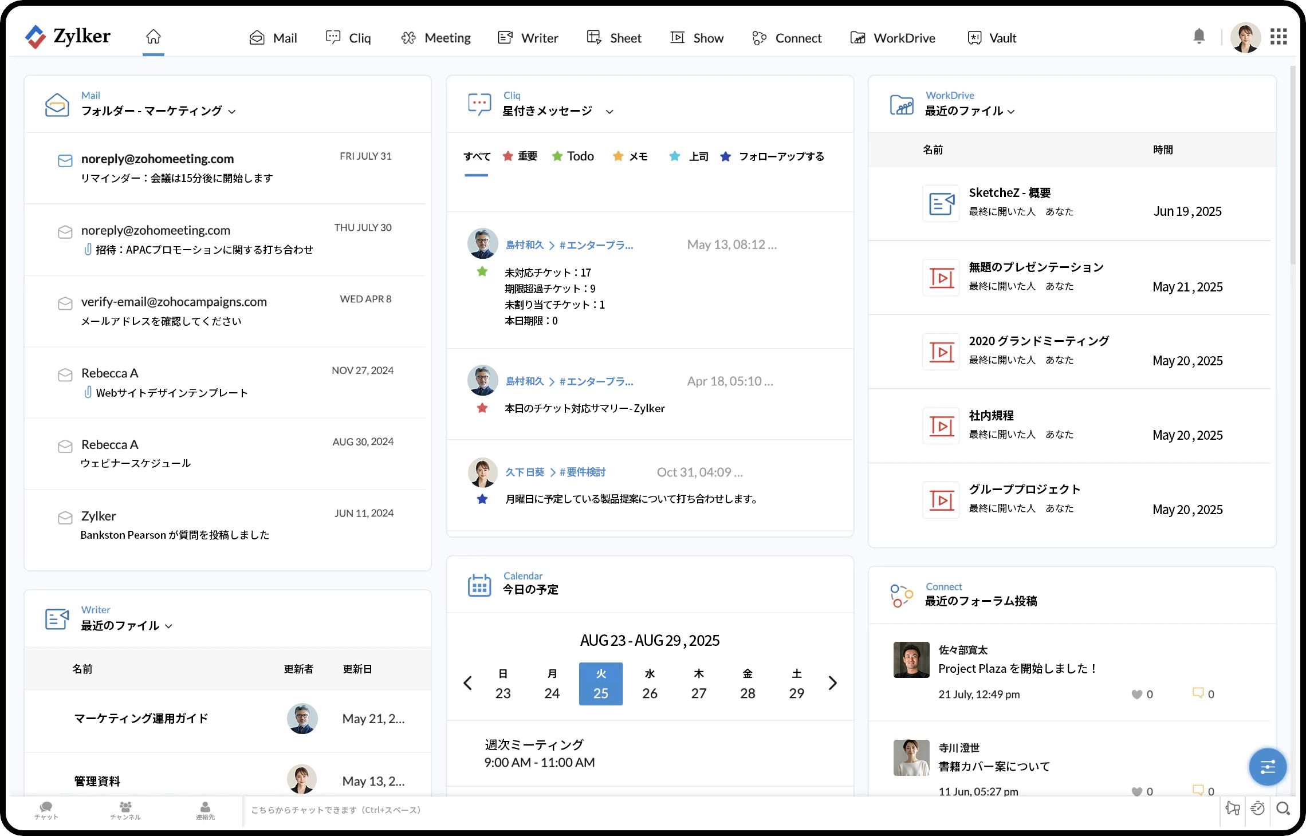This screenshot has height=836, width=1306.
Task: Select the 重要 starred filter tab
Action: [520, 156]
